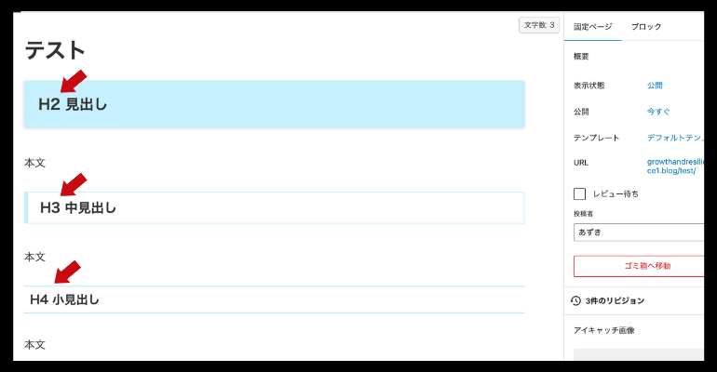Open the page URL link
Screen dimensions: 717x372
[675, 166]
